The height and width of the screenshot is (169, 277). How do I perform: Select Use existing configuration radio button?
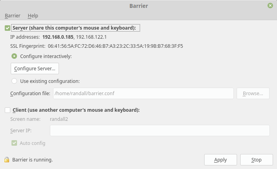pos(14,81)
